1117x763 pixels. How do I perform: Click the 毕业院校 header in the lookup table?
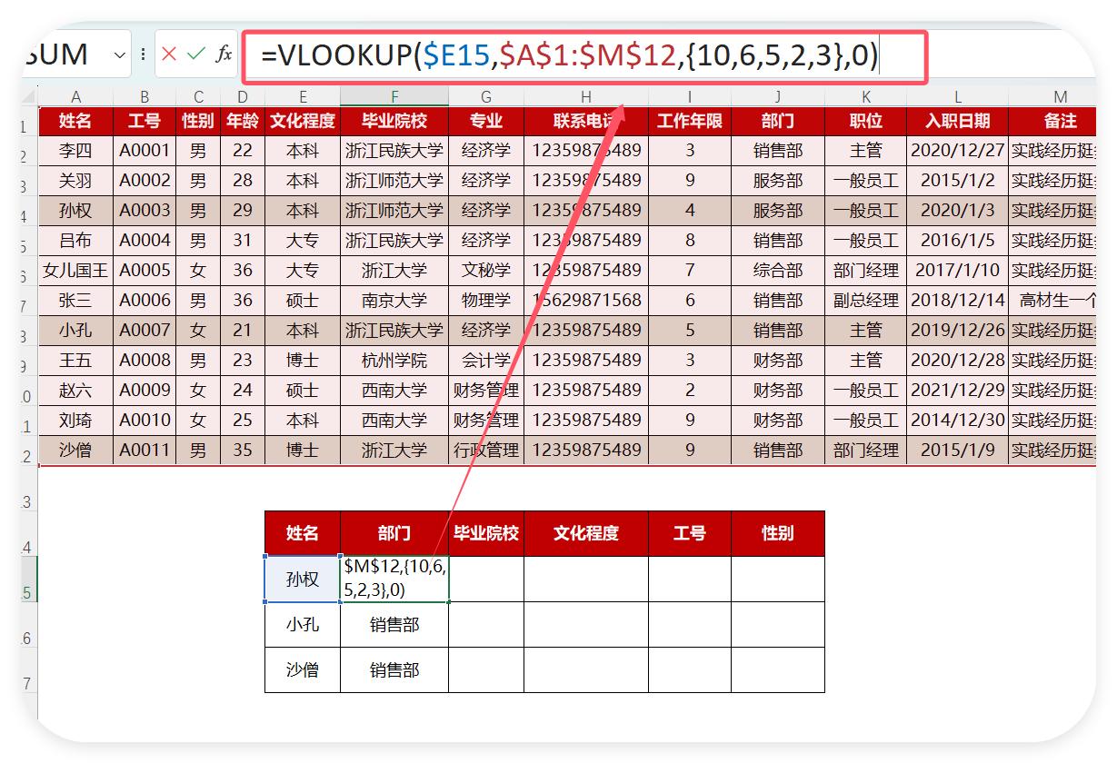[486, 533]
